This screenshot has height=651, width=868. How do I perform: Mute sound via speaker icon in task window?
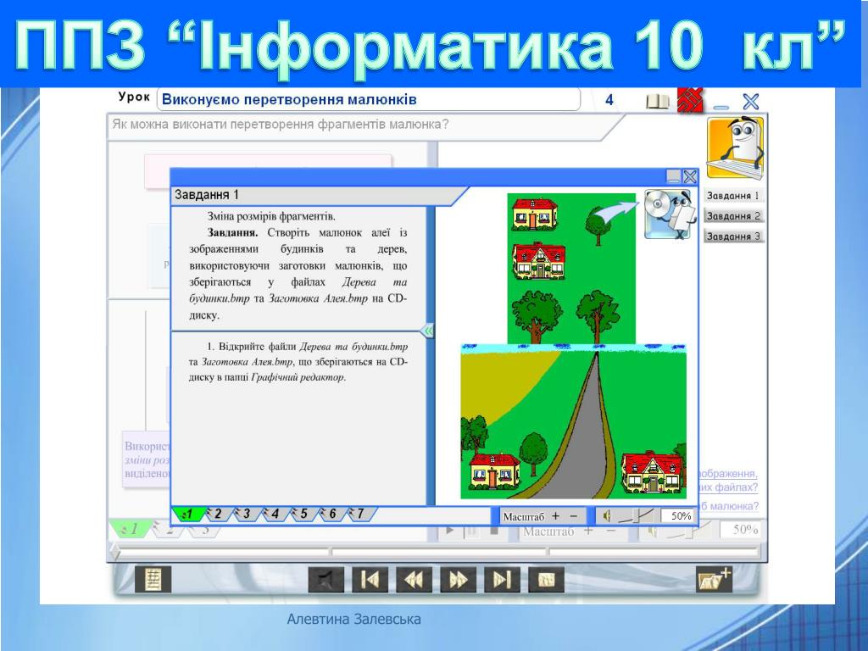(x=607, y=516)
